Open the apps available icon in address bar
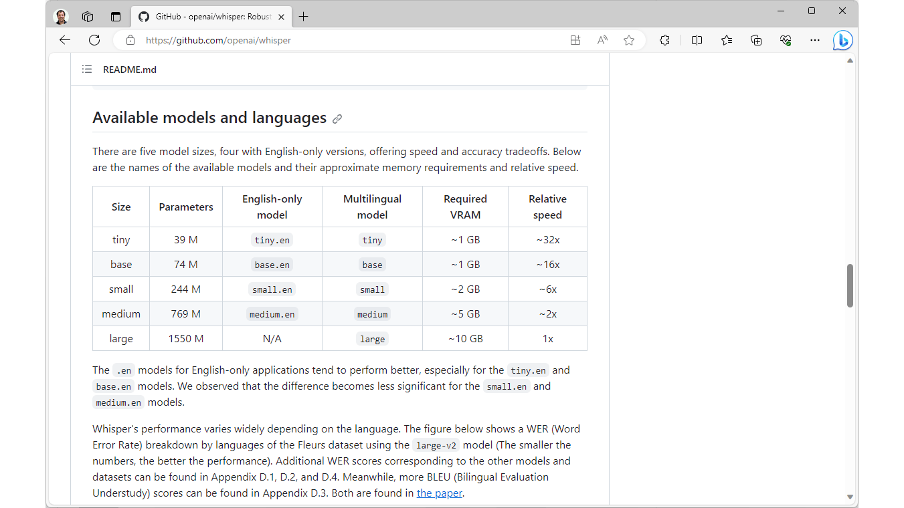The width and height of the screenshot is (904, 508). (x=575, y=40)
